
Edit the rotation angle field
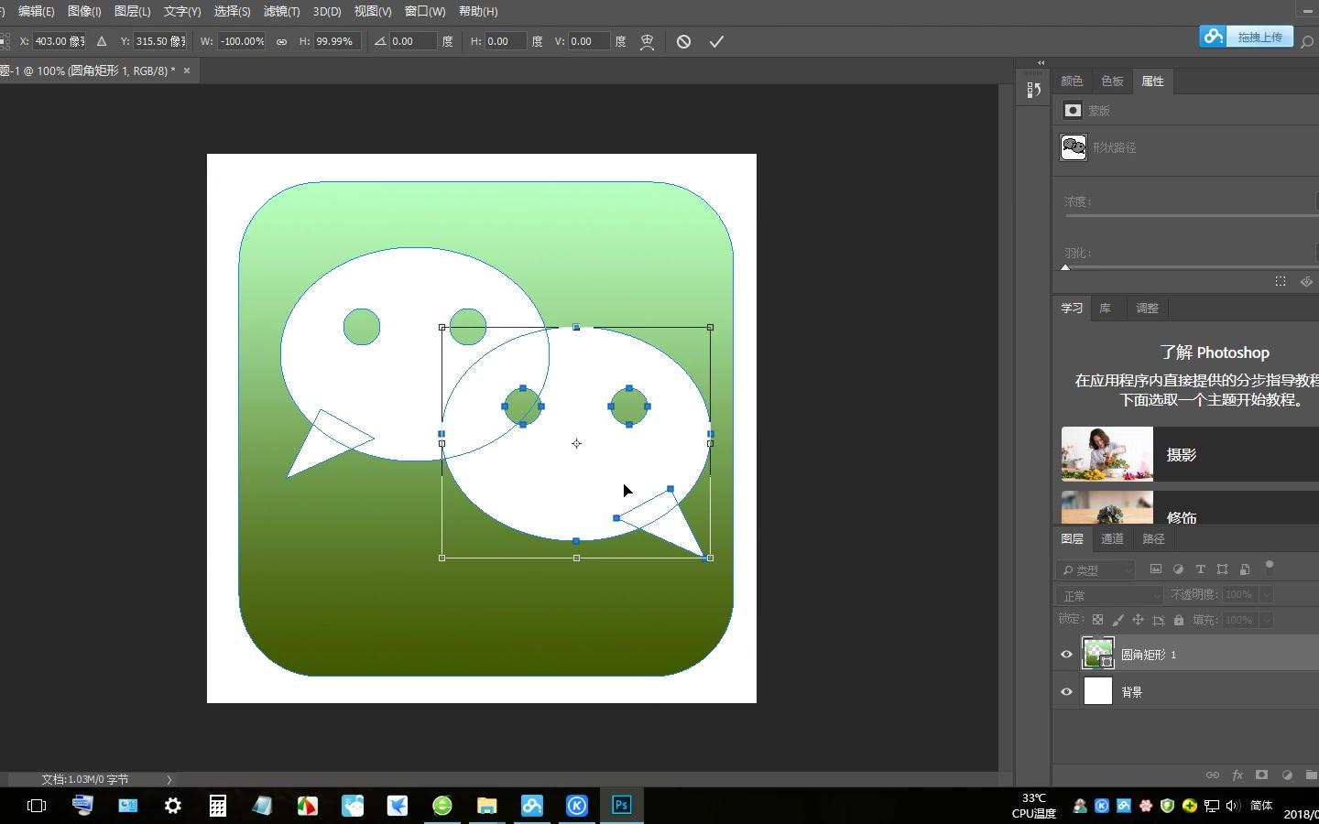[412, 41]
